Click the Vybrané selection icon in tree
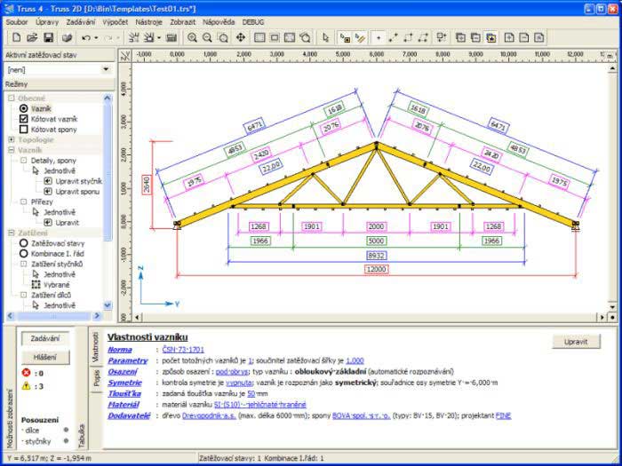Image resolution: width=622 pixels, height=466 pixels. (36, 285)
